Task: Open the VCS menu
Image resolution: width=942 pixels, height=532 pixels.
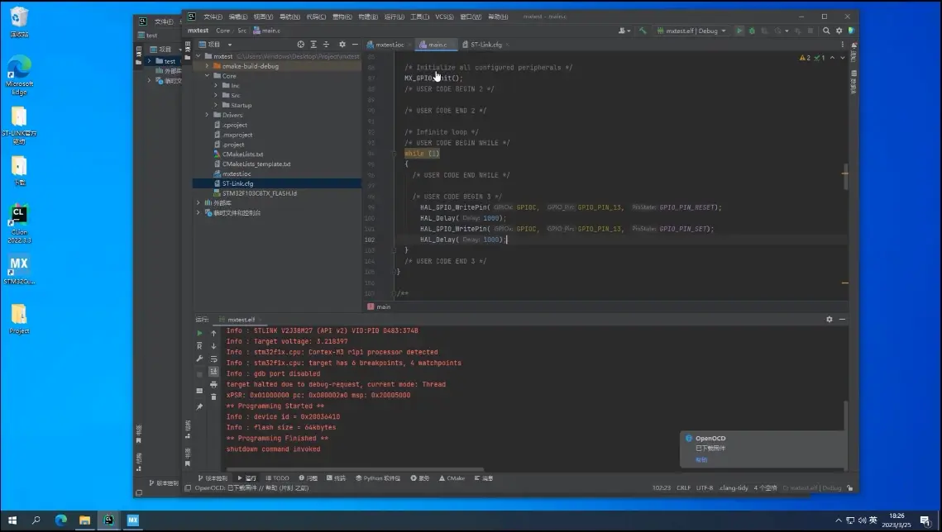Action: pyautogui.click(x=444, y=17)
